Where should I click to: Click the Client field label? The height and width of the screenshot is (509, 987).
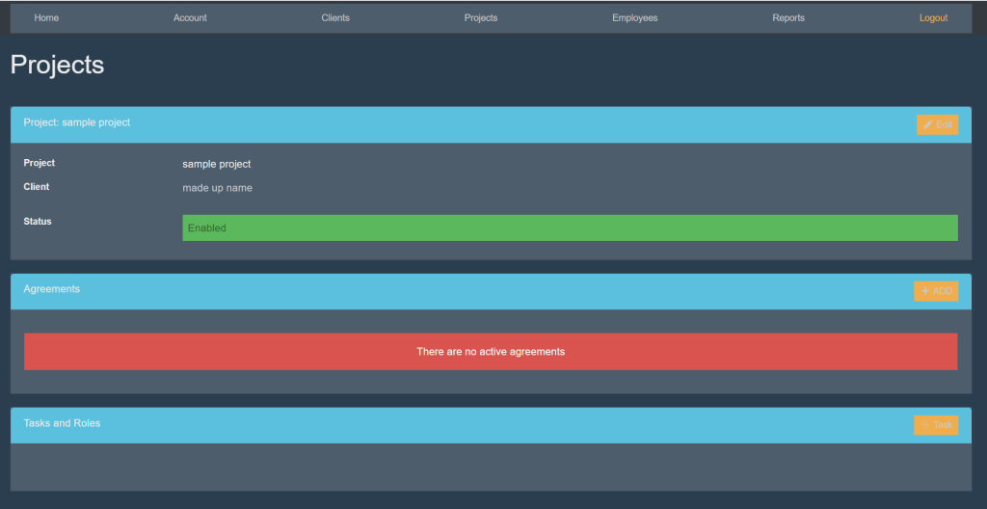point(37,187)
